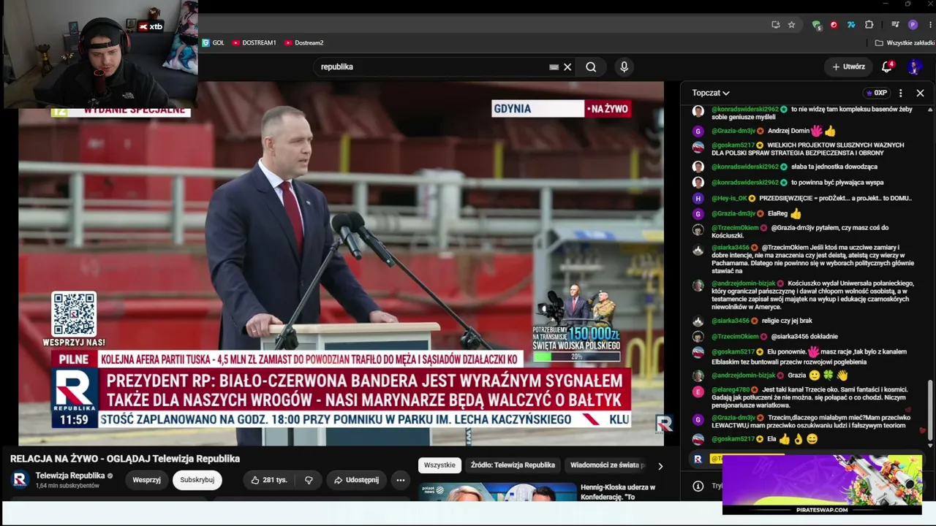
Task: Open the YouTube account avatar menu
Action: [x=914, y=66]
